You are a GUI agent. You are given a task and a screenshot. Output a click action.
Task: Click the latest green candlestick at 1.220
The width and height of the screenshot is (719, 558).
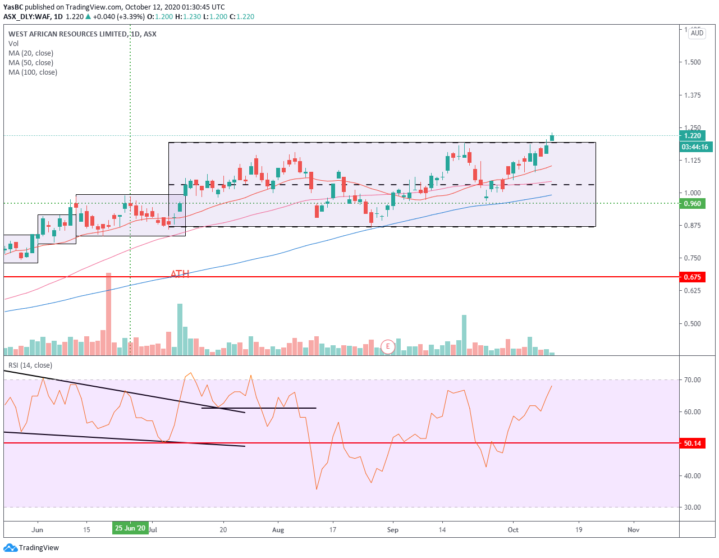(552, 137)
